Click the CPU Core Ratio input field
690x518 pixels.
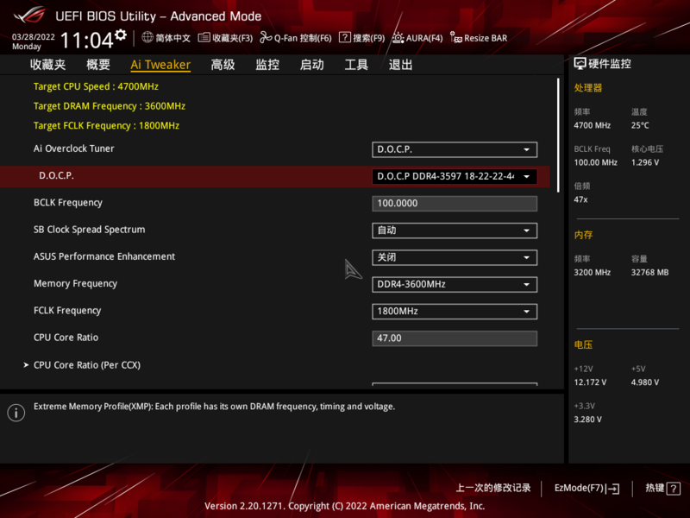[x=455, y=338]
